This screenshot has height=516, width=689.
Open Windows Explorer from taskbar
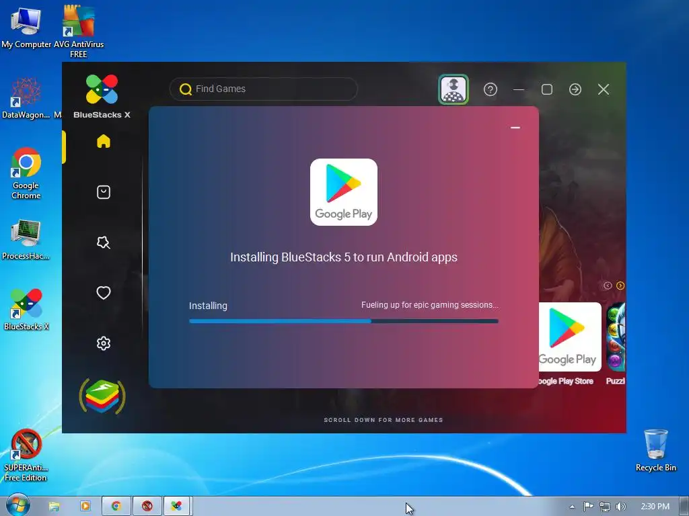pos(54,507)
